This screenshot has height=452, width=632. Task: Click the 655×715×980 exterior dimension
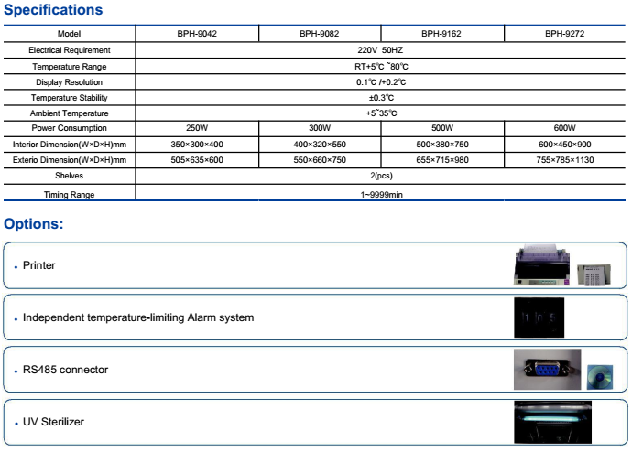click(442, 160)
